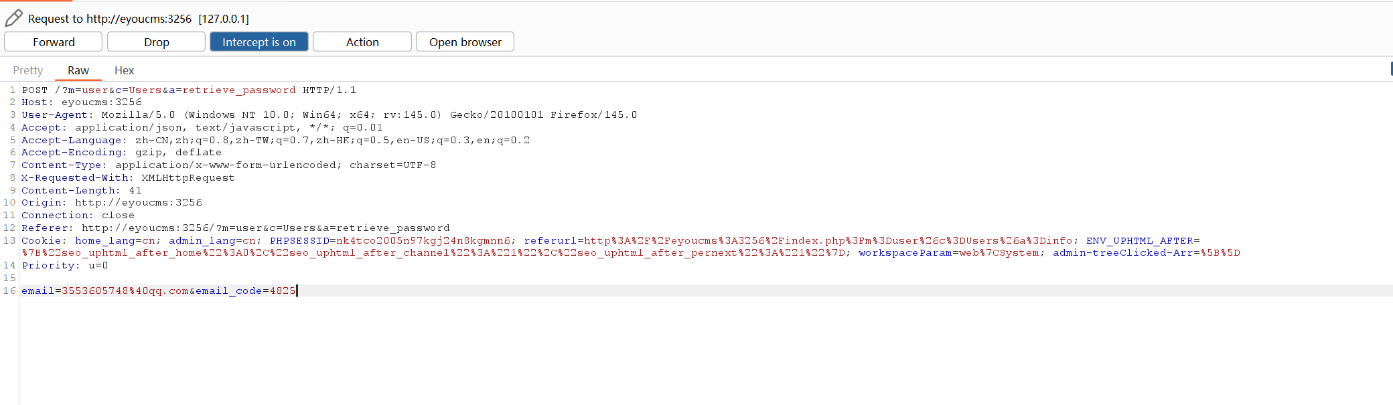The height and width of the screenshot is (405, 1393).
Task: Drop the intercepted request
Action: 156,42
